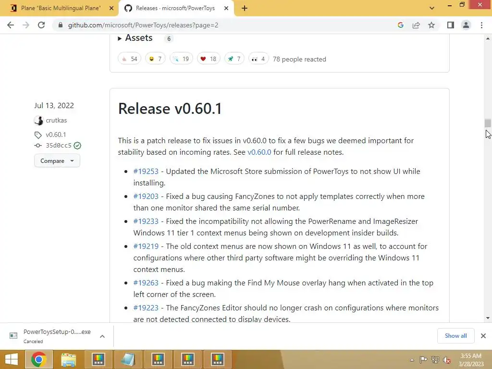Image resolution: width=492 pixels, height=369 pixels.
Task: Toggle the heart reaction with 18
Action: [x=209, y=59]
